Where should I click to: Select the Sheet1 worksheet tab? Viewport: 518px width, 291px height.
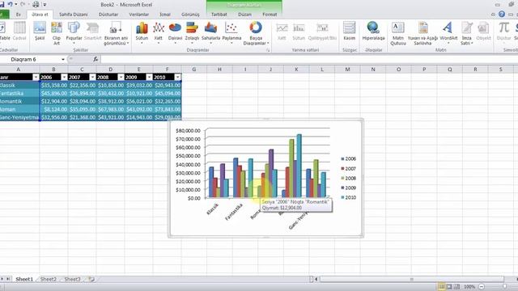[24, 279]
